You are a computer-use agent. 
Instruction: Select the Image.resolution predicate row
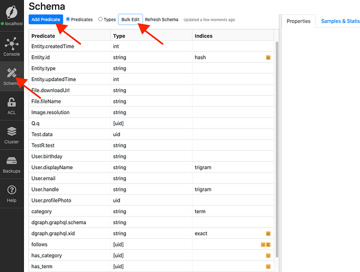(151, 112)
